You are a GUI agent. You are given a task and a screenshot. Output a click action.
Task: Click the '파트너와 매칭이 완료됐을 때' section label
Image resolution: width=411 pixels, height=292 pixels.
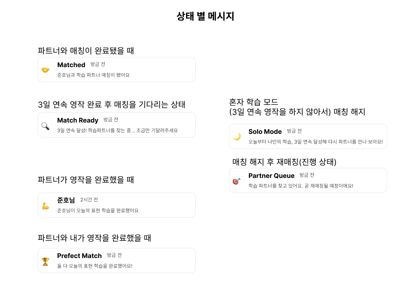[x=86, y=51]
